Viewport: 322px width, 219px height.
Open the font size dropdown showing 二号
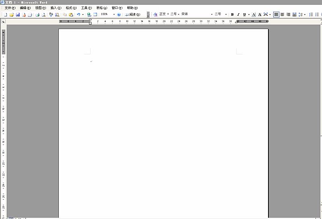tap(226, 14)
